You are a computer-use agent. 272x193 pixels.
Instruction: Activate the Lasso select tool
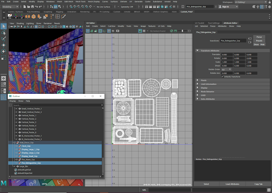(3, 34)
